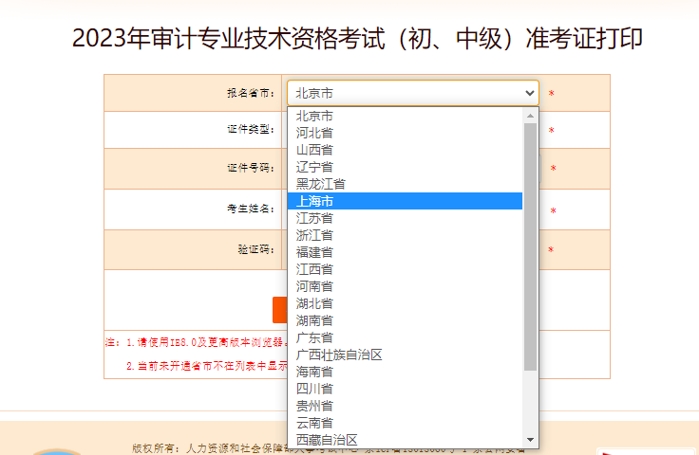Click the province list scrollbar thumb
Viewport: 699px width, 455px height.
pos(531,246)
